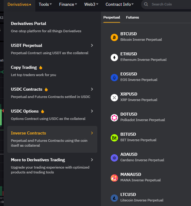191x206 pixels.
Task: Click the Litecoin LTCUSD icon
Action: (x=114, y=198)
